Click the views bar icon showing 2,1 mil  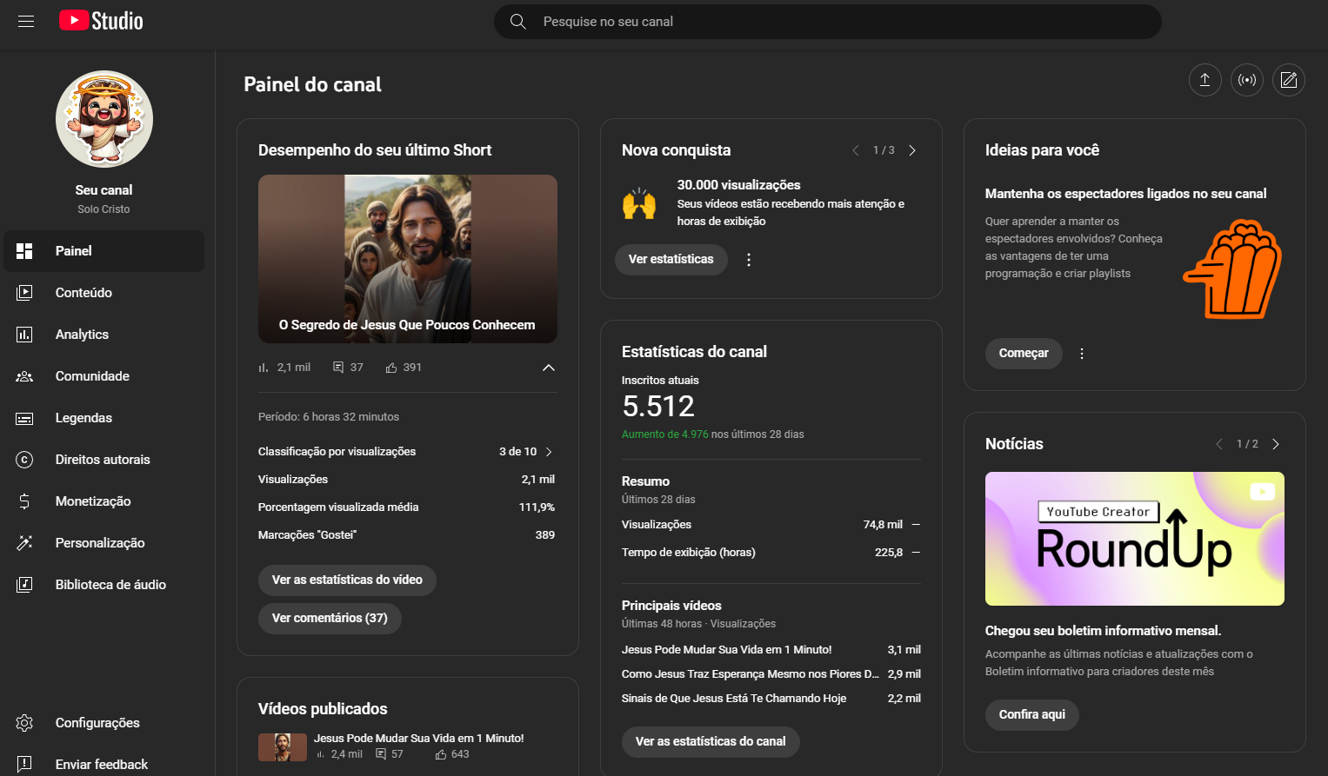[264, 368]
